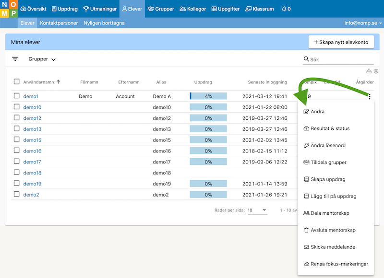The height and width of the screenshot is (278, 384).
Task: Switch to Kontaktpersoner tab
Action: coord(59,23)
